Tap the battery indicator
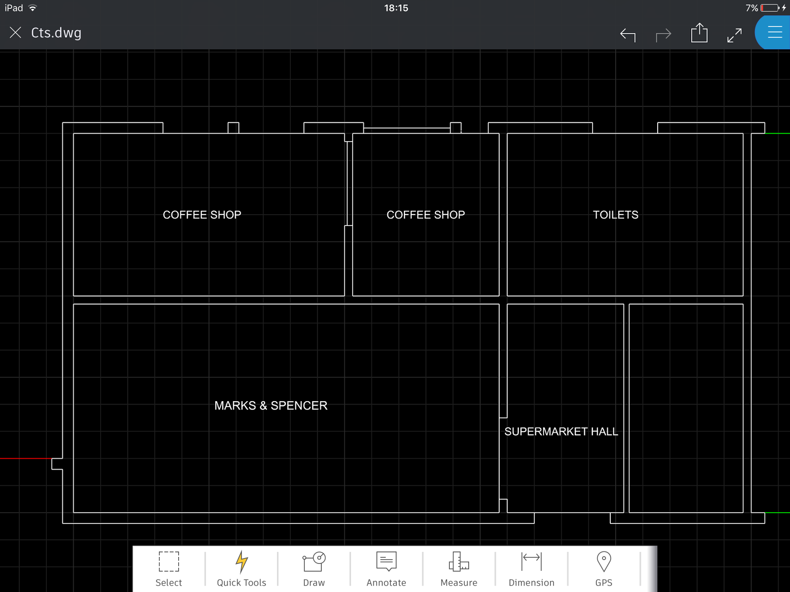 click(770, 8)
